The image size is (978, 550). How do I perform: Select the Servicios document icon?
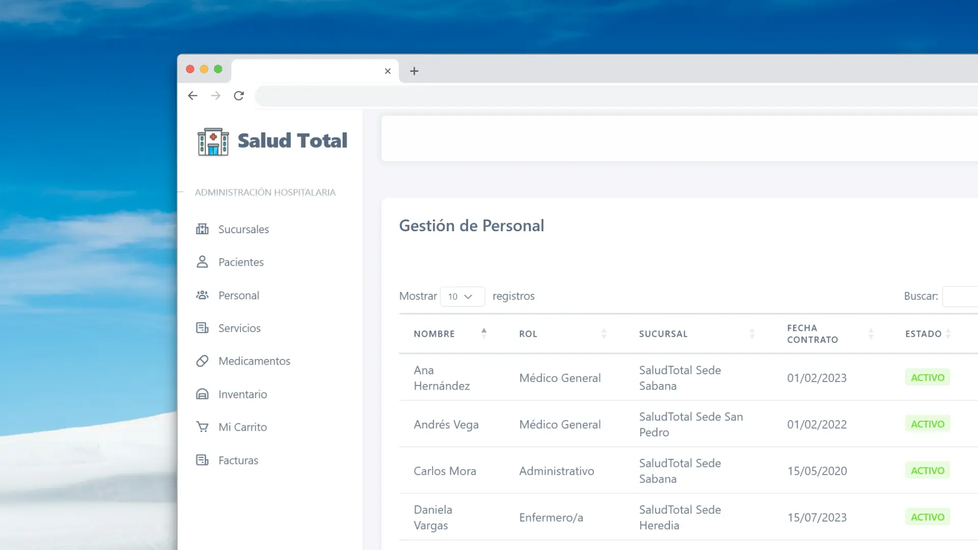coord(202,328)
